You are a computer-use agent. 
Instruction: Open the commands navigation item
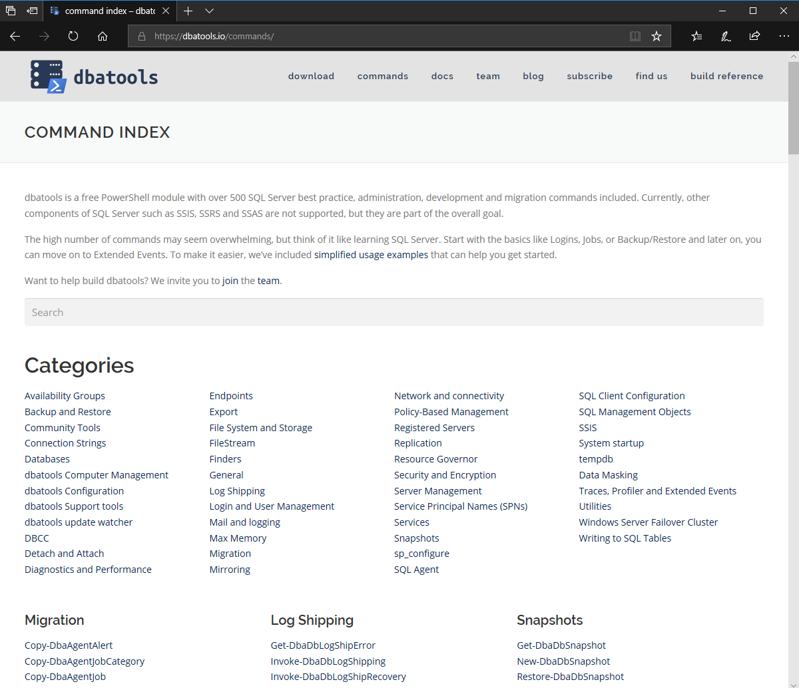[382, 76]
